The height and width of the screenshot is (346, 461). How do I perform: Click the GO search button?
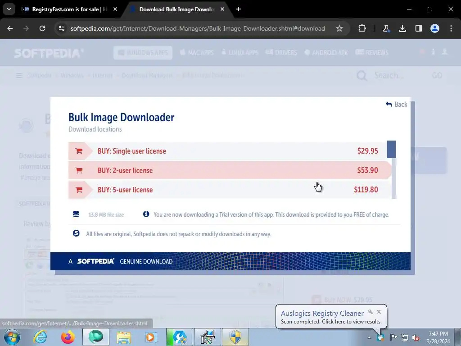[x=437, y=76]
